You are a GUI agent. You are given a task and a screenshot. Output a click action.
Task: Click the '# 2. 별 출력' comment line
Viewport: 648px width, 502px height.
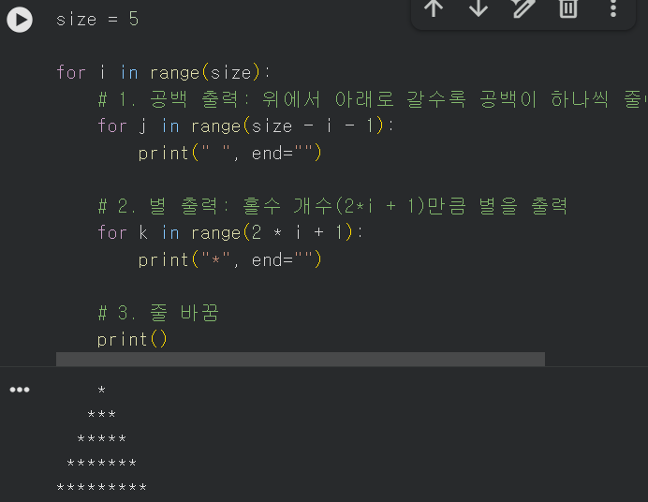(332, 206)
